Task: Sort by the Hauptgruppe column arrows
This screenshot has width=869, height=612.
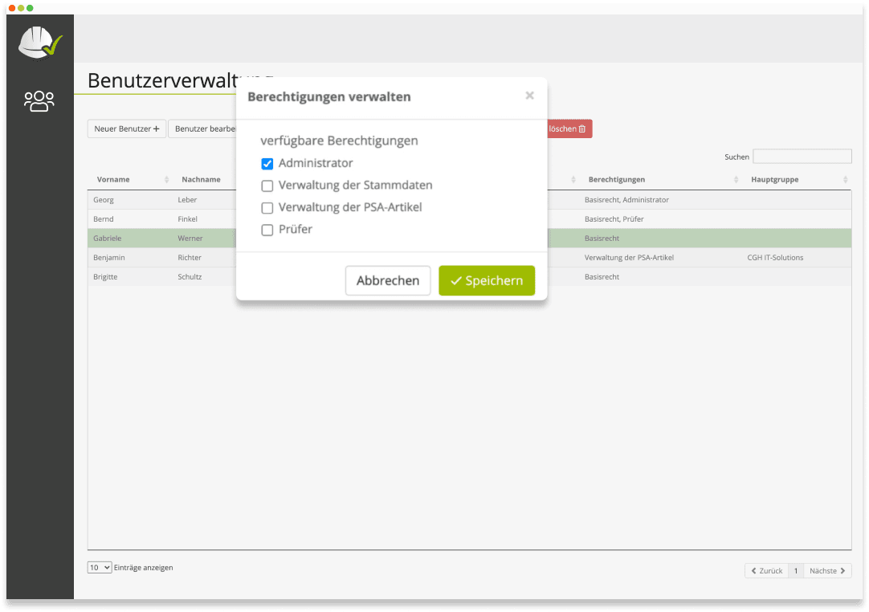Action: 846,180
